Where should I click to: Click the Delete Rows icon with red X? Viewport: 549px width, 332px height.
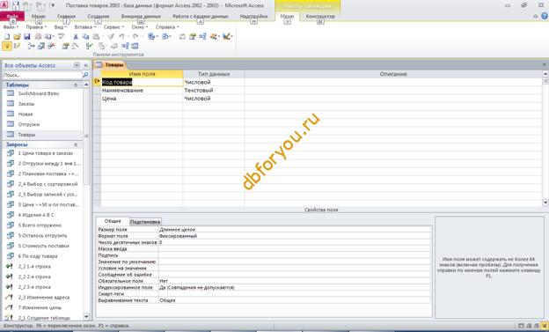tap(51, 46)
